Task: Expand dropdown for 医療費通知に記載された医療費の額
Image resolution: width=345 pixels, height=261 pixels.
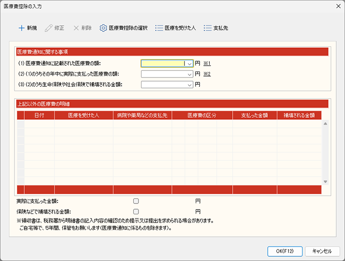Action: point(189,64)
